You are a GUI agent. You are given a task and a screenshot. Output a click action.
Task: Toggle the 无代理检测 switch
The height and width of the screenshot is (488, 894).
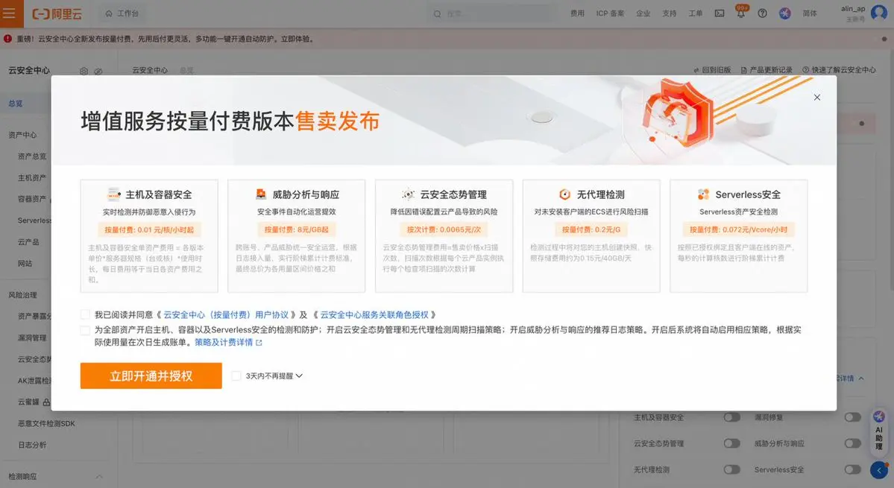731,470
